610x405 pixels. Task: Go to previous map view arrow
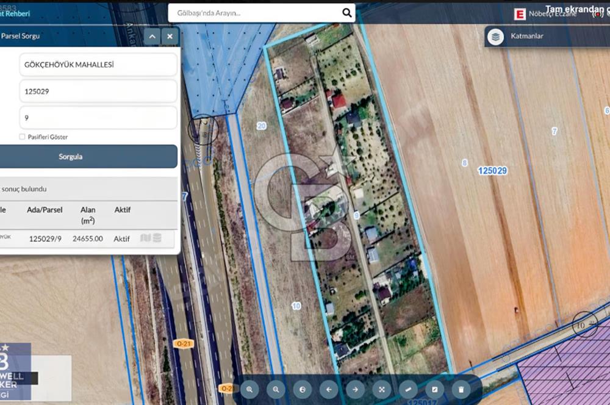coord(329,389)
